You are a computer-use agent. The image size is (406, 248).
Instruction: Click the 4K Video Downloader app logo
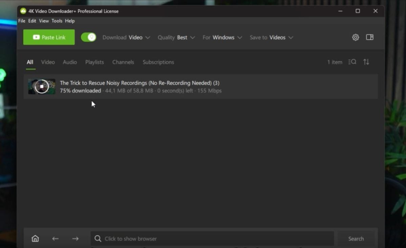tap(23, 11)
